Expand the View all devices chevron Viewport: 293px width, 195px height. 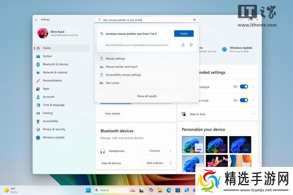click(170, 163)
